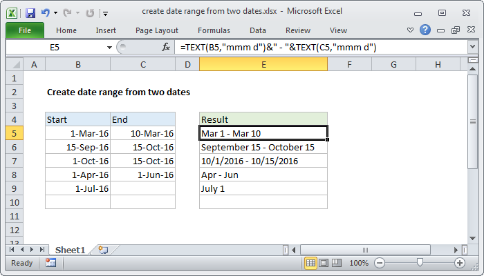Open the Name Box dropdown arrow
484x276 pixels.
point(109,47)
